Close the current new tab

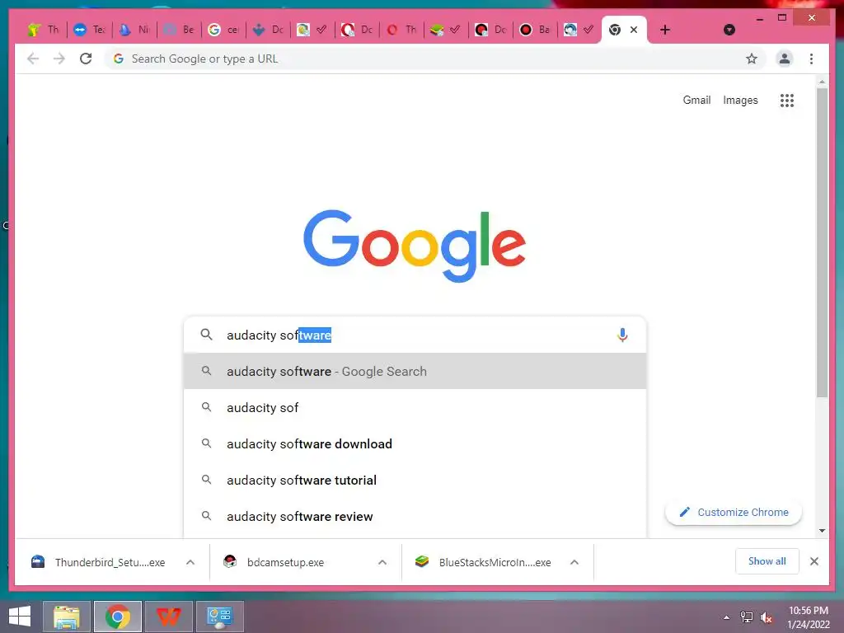pos(634,30)
